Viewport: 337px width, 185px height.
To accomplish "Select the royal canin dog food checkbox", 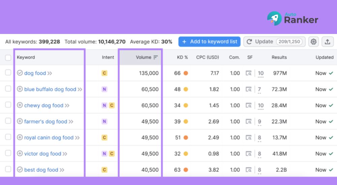I will [x=8, y=137].
